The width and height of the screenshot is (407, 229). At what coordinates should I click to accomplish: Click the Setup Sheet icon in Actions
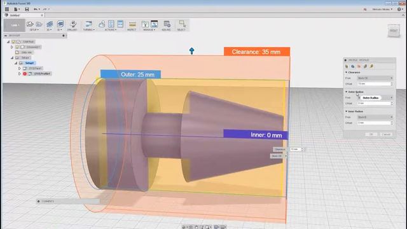pyautogui.click(x=120, y=24)
